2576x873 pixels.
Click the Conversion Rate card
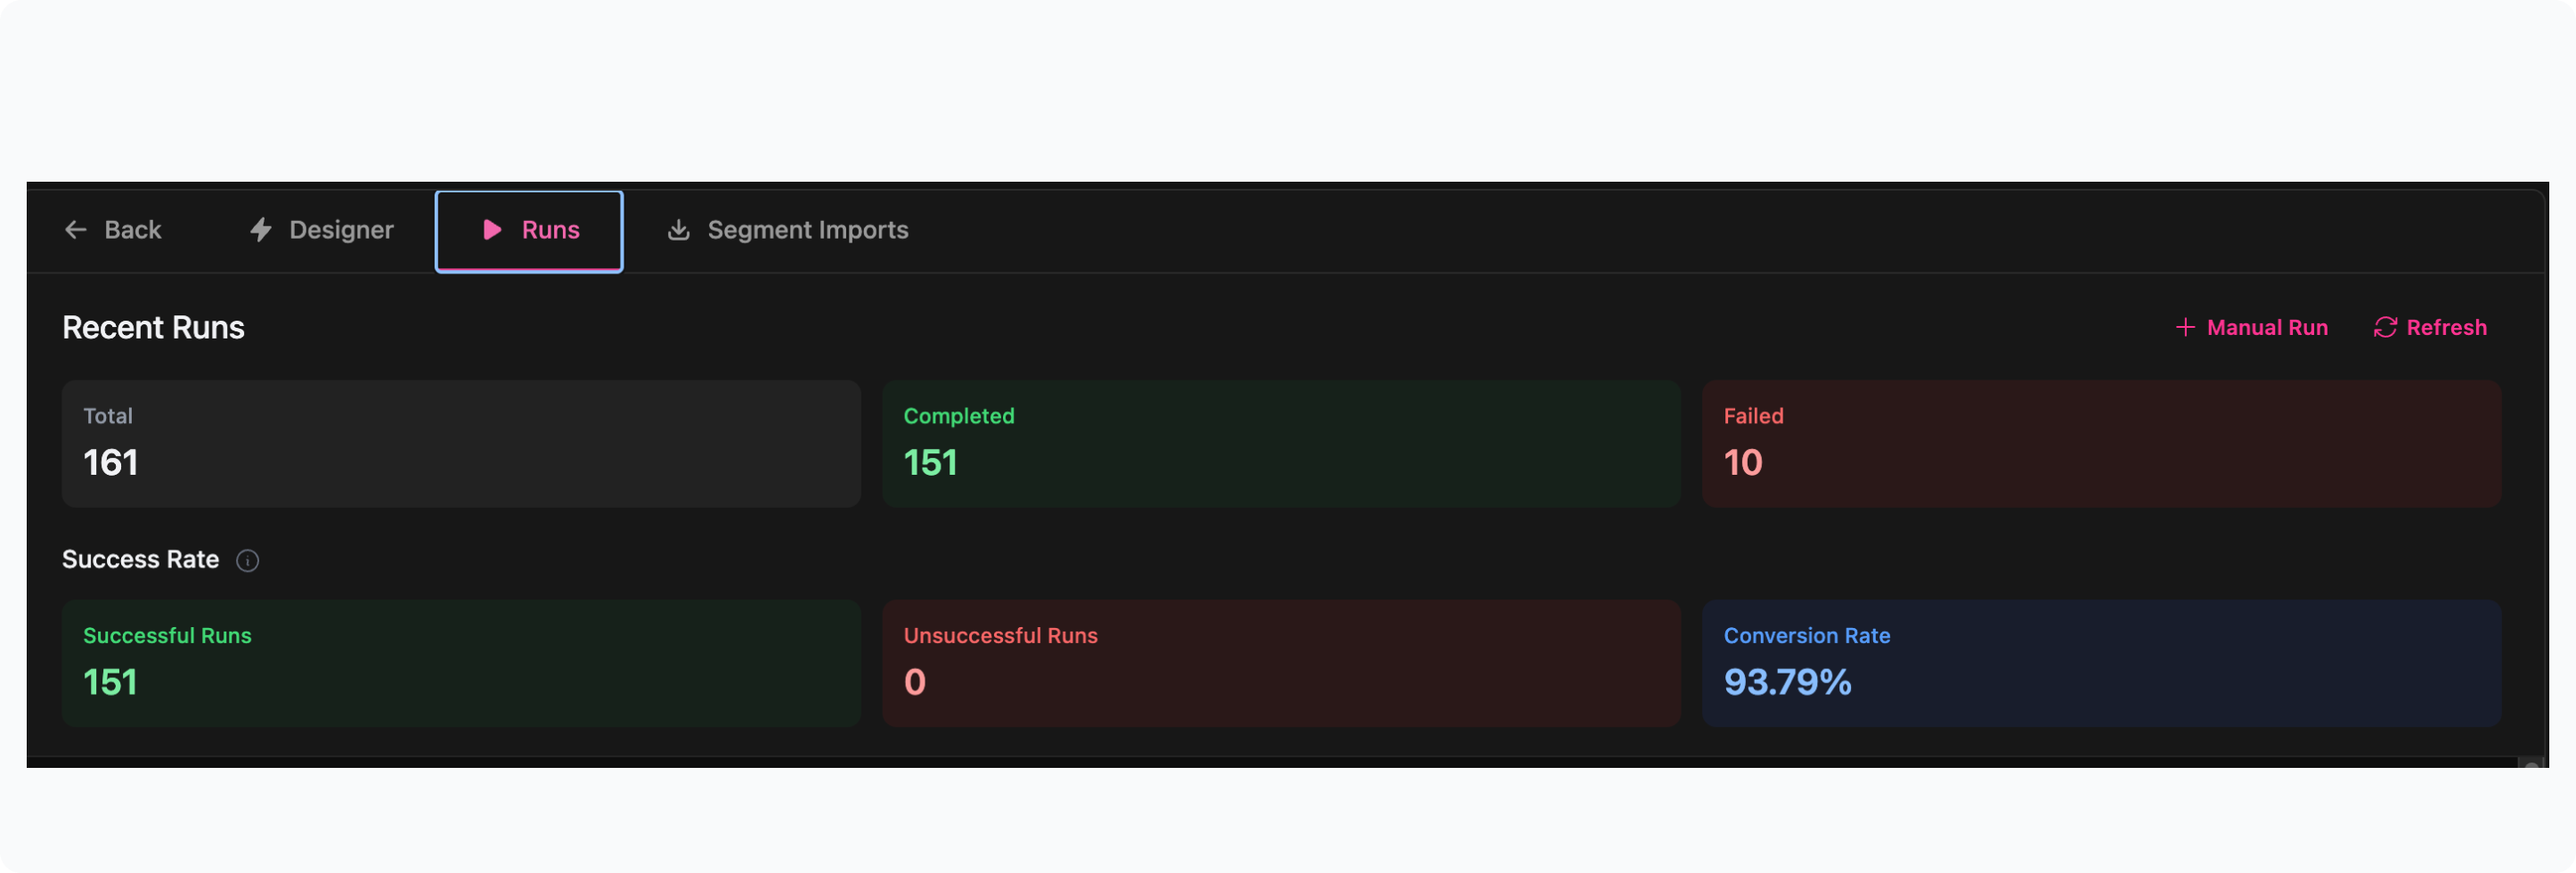point(2100,663)
